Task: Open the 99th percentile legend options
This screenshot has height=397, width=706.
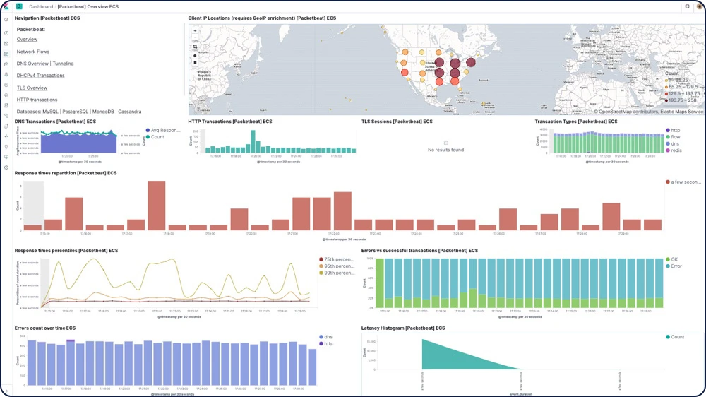Action: (338, 273)
